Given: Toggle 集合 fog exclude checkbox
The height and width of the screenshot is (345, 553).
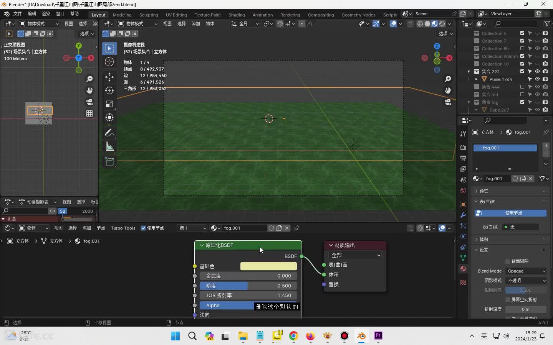Looking at the screenshot, I should 522,102.
